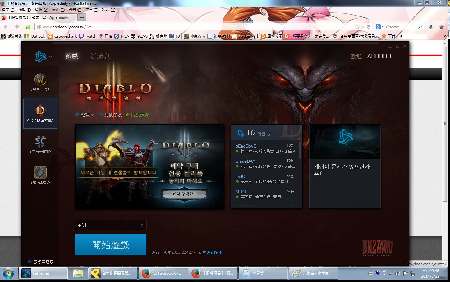Open the 亞洲 region dropdown
The height and width of the screenshot is (282, 450).
[x=111, y=225]
